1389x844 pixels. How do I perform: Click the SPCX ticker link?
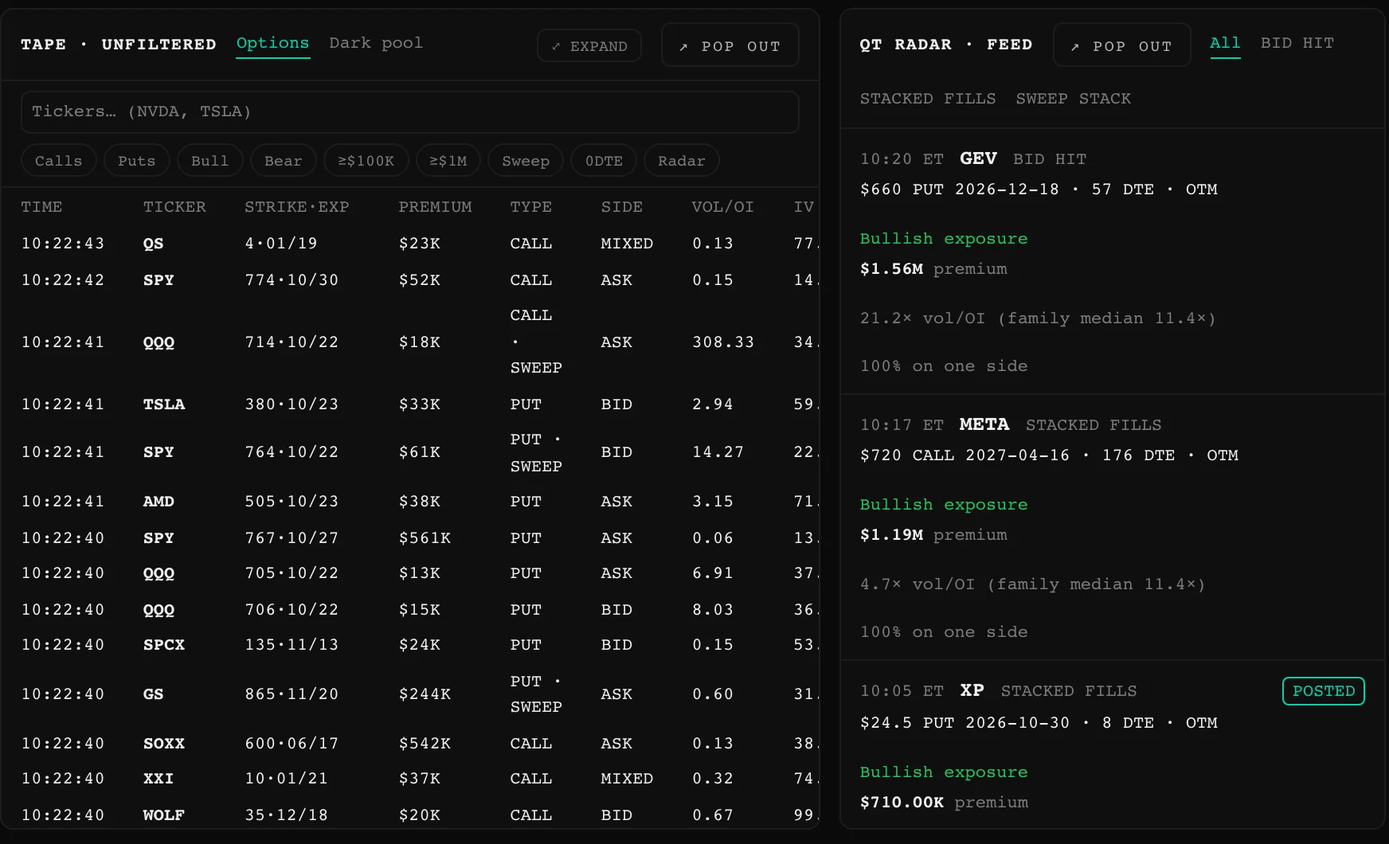point(164,645)
